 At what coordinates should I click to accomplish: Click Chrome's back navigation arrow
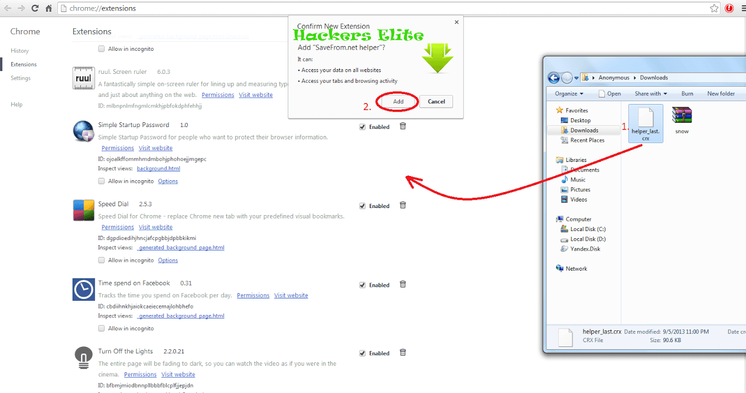(x=8, y=8)
